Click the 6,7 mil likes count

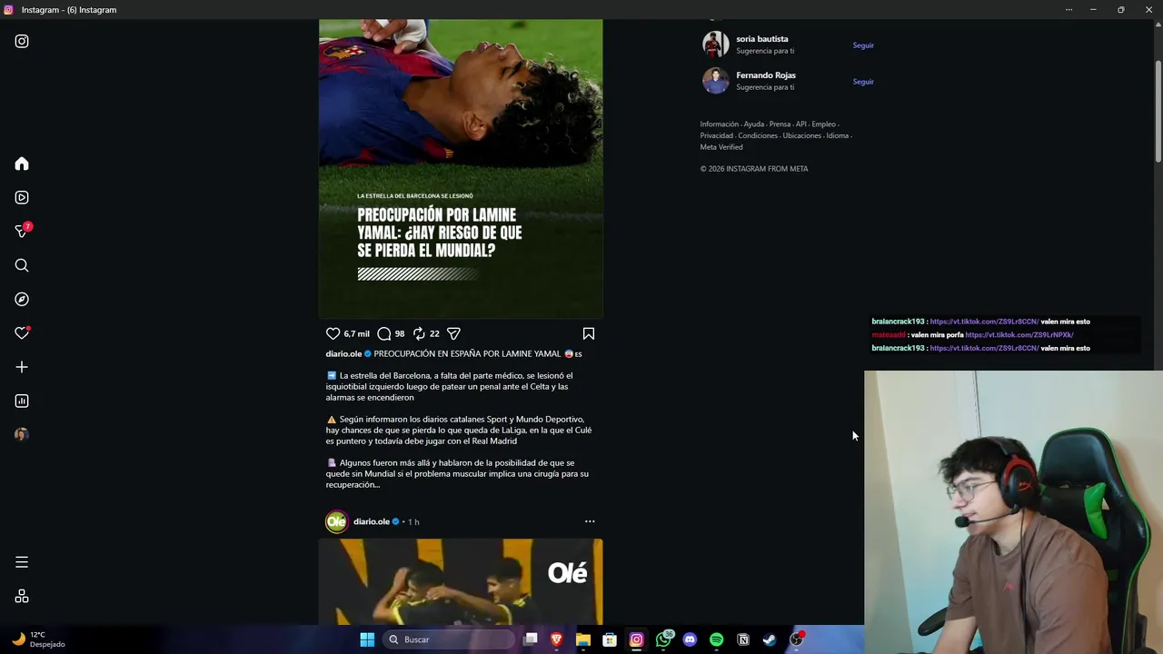[x=356, y=333]
